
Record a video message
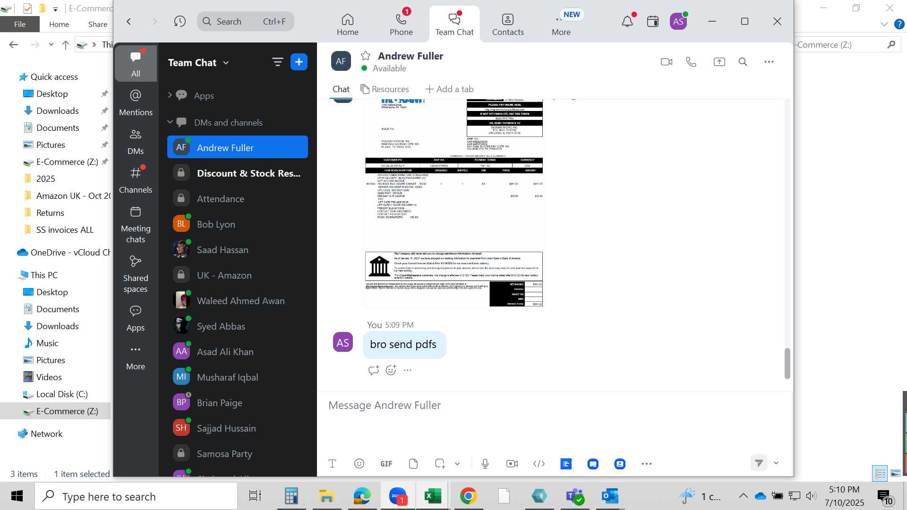click(512, 464)
